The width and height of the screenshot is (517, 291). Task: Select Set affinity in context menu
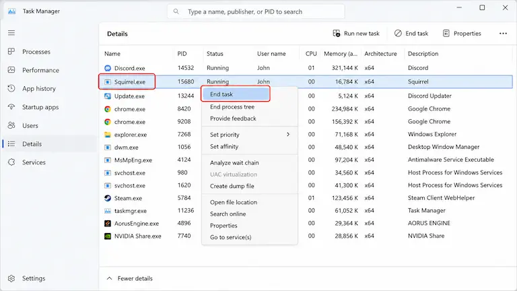coord(224,146)
